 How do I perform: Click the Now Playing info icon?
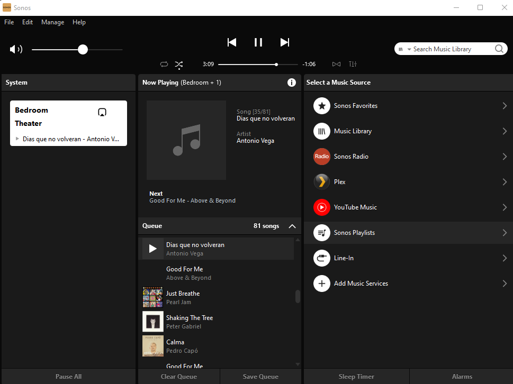tap(292, 83)
